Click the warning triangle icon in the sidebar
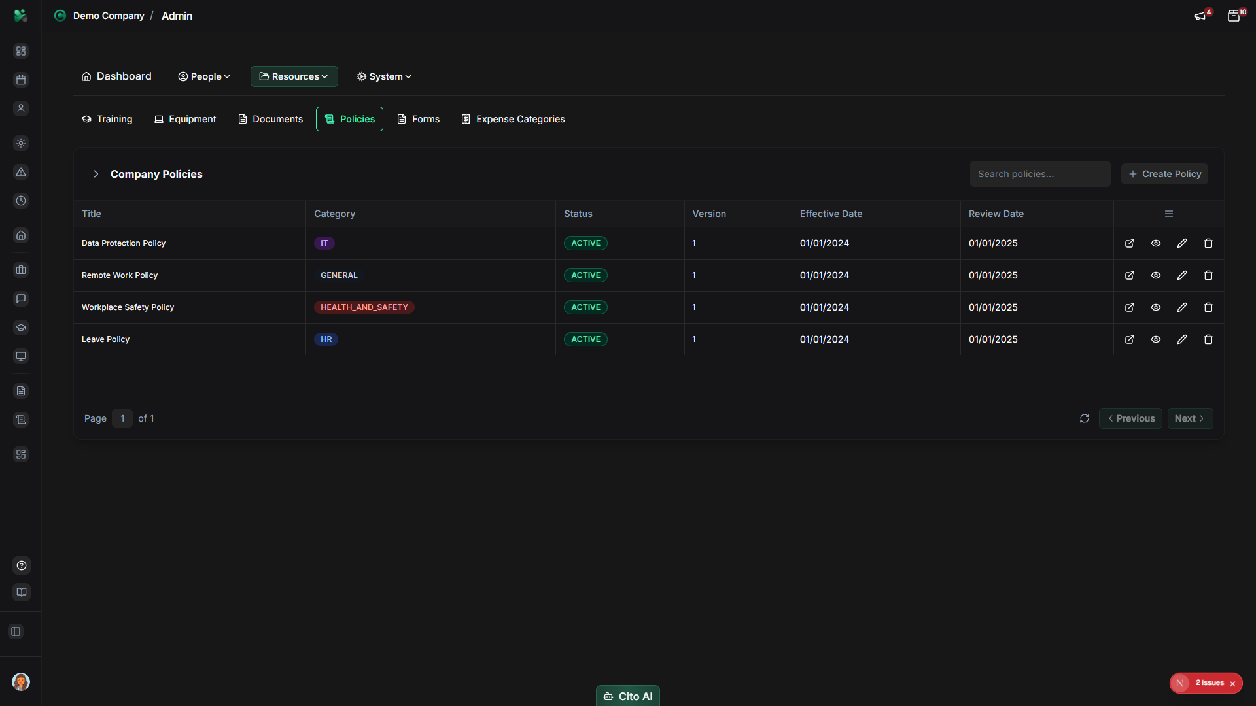The image size is (1256, 706). (21, 172)
